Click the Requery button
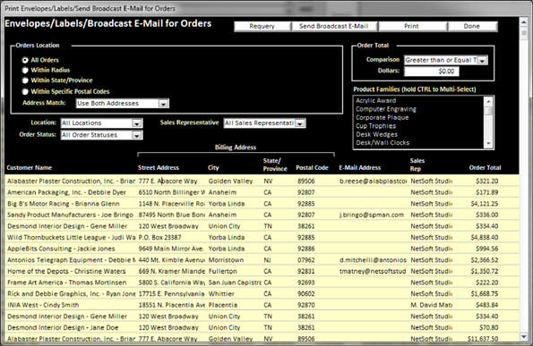 tap(262, 27)
